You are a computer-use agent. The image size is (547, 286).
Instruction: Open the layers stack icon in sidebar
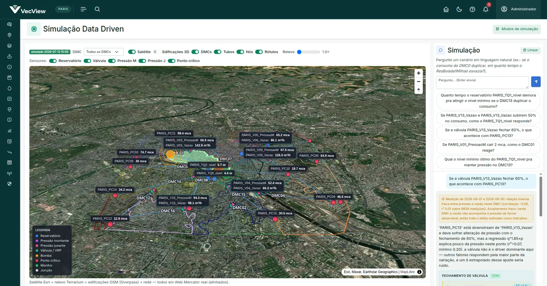[9, 46]
